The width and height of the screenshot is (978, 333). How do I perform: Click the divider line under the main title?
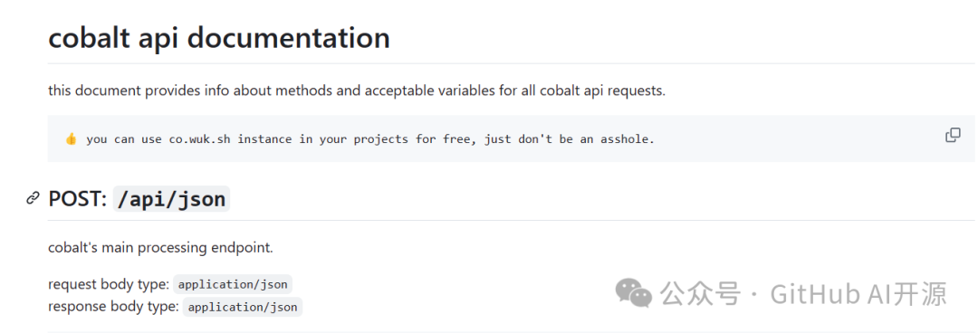(512, 63)
